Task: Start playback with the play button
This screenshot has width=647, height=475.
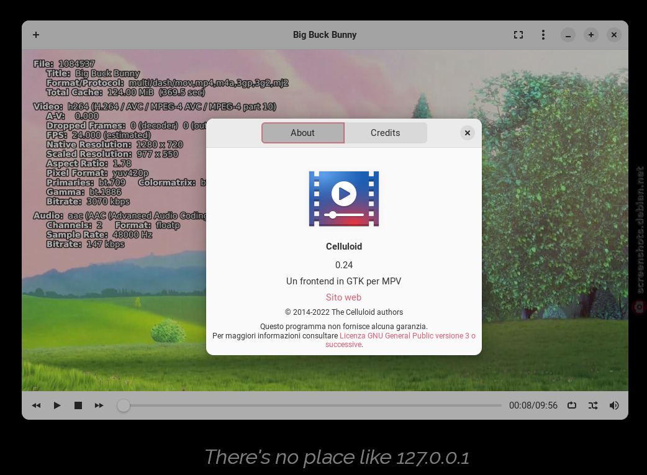Action: point(57,405)
